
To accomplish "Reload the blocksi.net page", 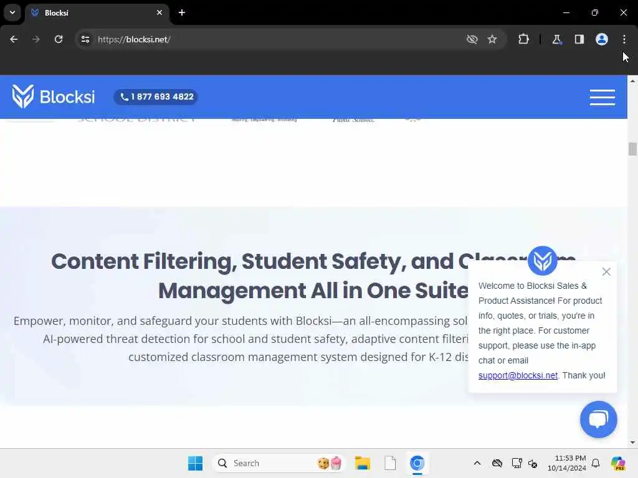I will click(x=59, y=39).
